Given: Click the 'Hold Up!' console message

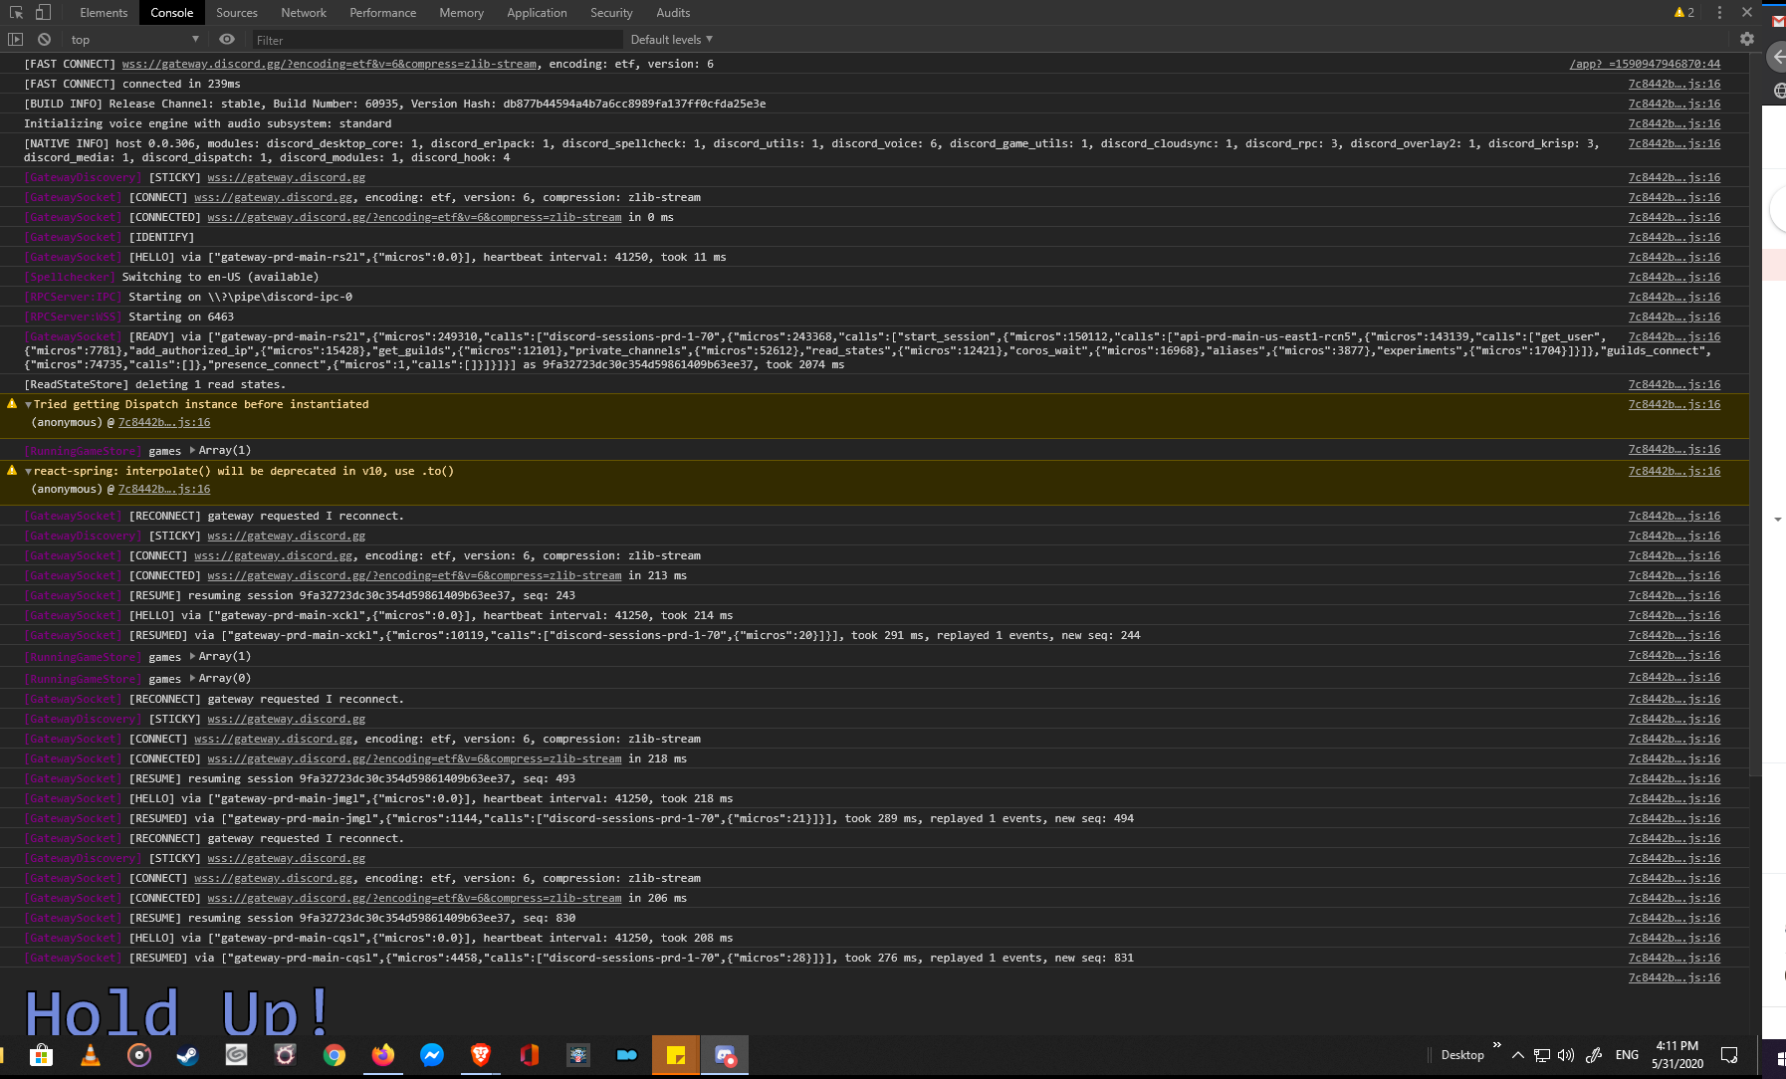Looking at the screenshot, I should (x=177, y=1010).
